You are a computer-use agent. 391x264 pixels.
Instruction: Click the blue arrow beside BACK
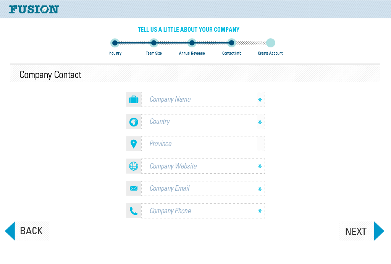click(10, 230)
